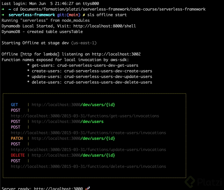This screenshot has height=190, width=224.
Task: Click 'crud-serverless-users-dev-create-users' function name
Action: pyautogui.click(x=108, y=71)
